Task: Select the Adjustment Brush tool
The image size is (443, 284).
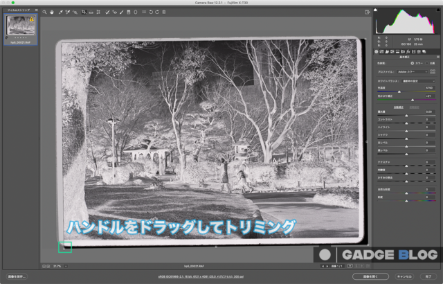Action: (x=122, y=12)
